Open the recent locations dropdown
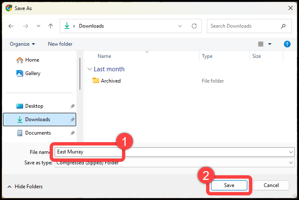Viewport: 299px width, 200px height. point(38,26)
